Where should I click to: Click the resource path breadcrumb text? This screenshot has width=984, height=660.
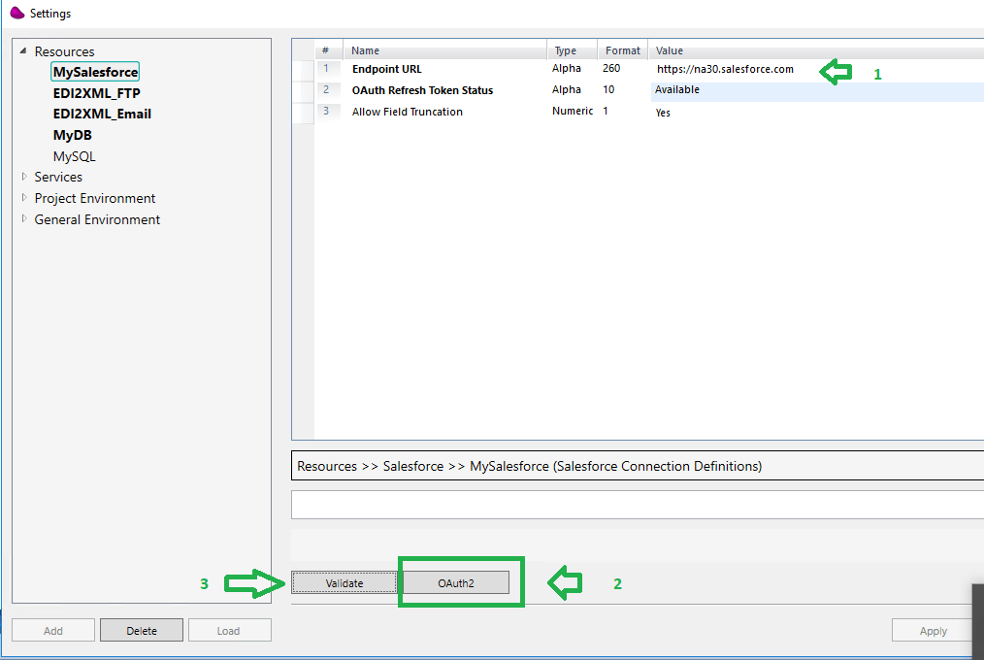tap(529, 466)
